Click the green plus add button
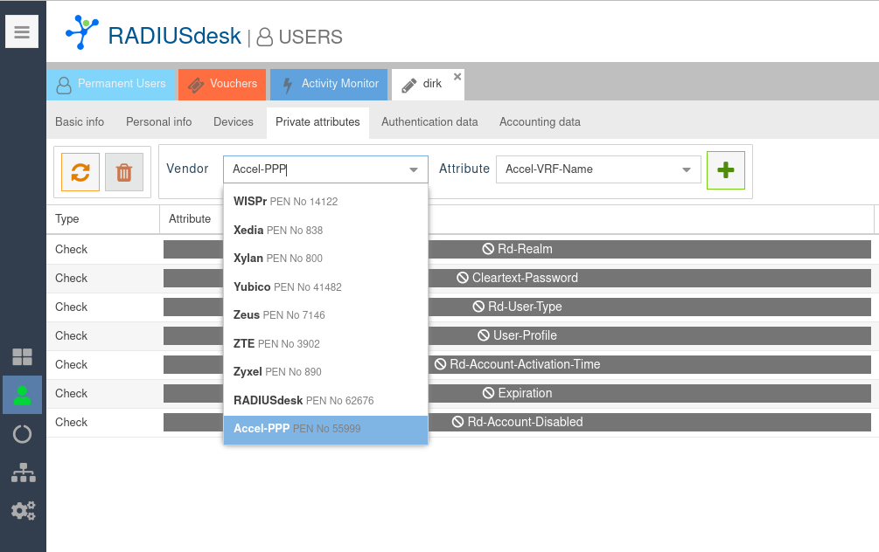The image size is (879, 552). [x=725, y=169]
